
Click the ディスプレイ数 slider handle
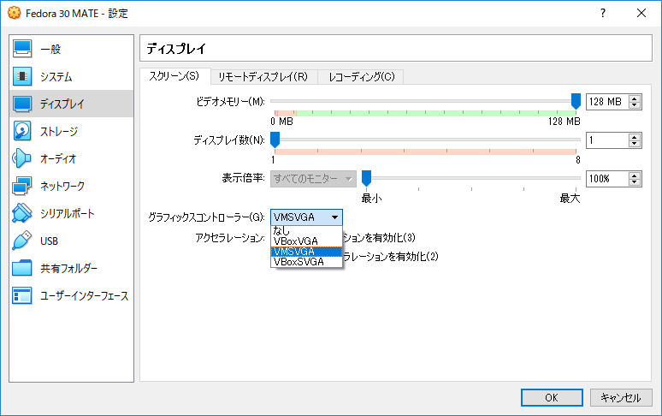275,140
